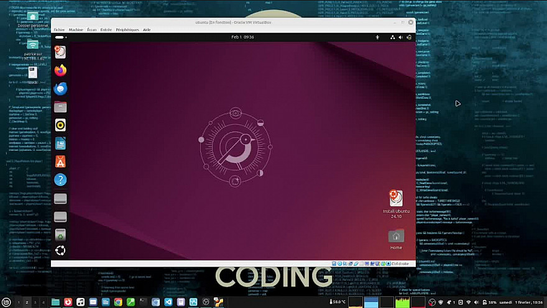Open Firefox in the Ubuntu dock
547x308 pixels.
click(x=60, y=70)
